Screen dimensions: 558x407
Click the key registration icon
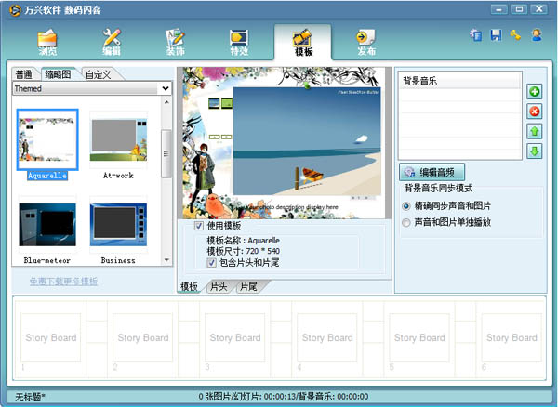click(515, 35)
